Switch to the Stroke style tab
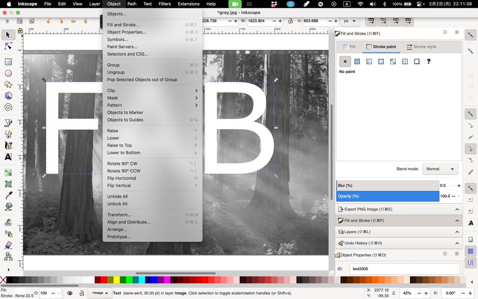 pyautogui.click(x=421, y=47)
